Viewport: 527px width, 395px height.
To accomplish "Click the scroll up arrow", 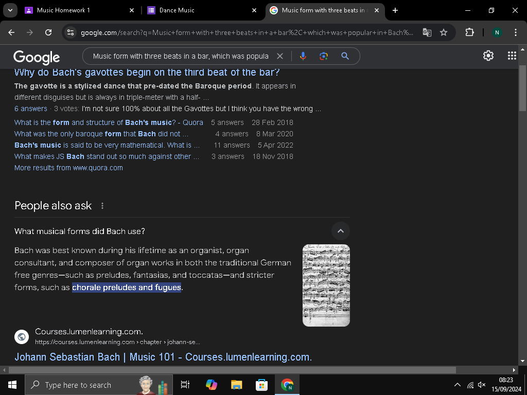I will (522, 49).
